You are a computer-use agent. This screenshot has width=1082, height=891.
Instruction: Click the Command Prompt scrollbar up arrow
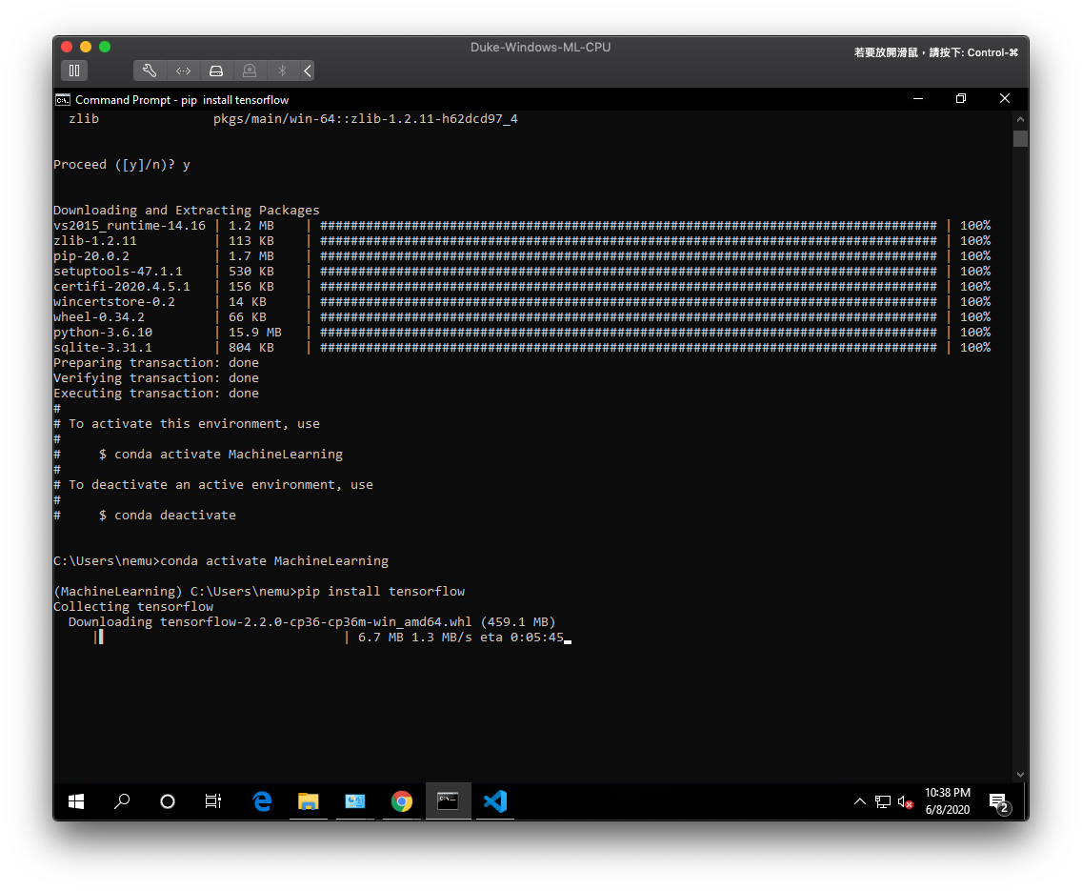(x=1020, y=118)
